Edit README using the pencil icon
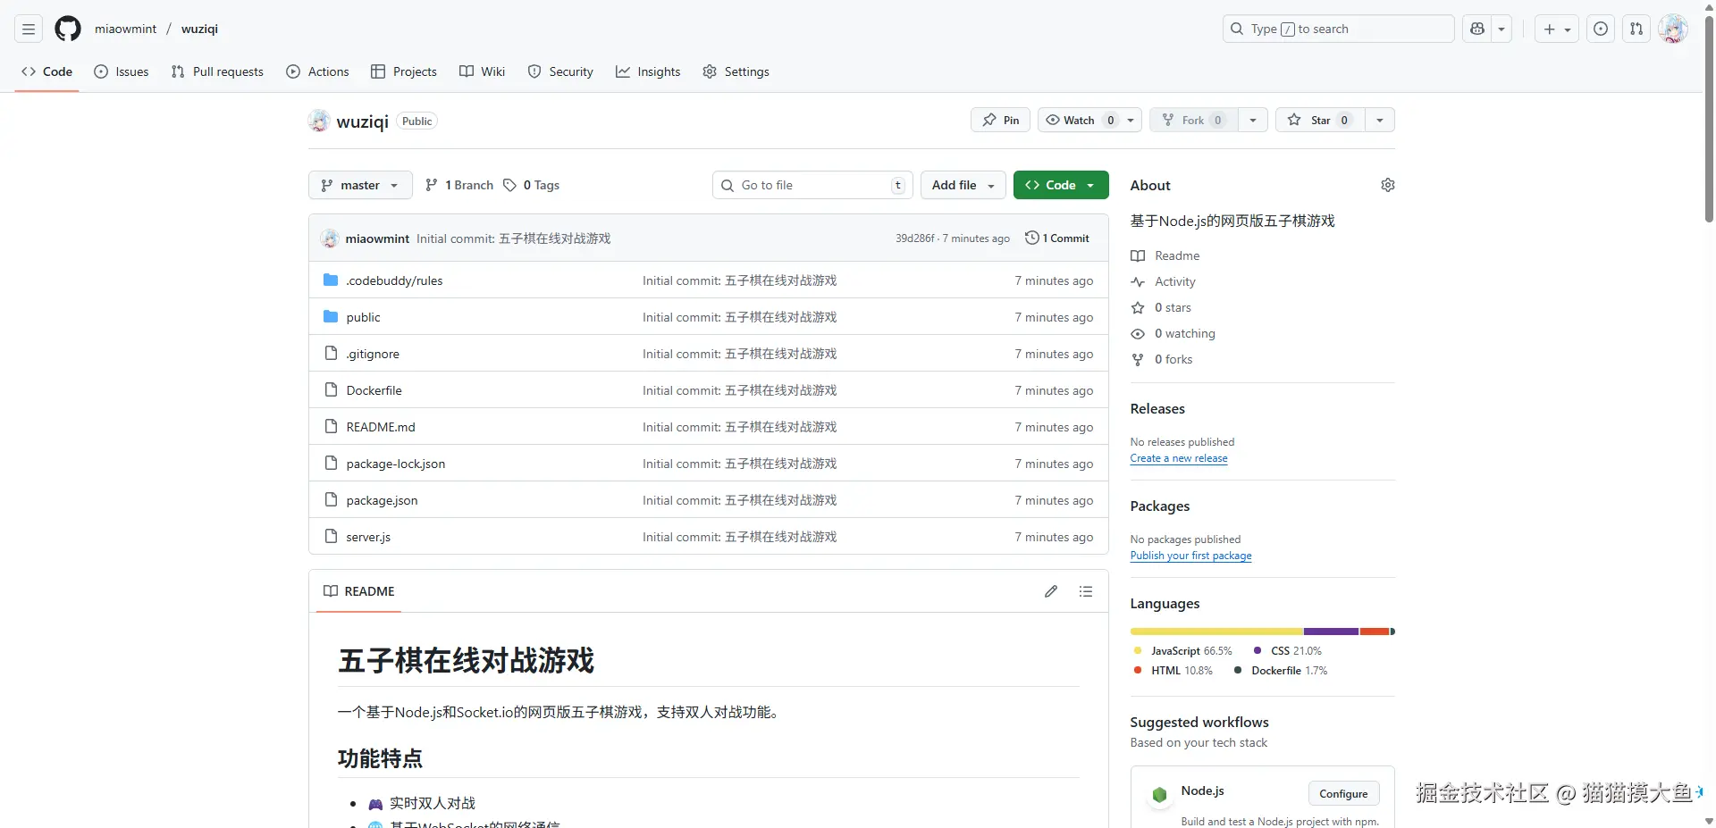This screenshot has width=1716, height=828. click(x=1051, y=591)
